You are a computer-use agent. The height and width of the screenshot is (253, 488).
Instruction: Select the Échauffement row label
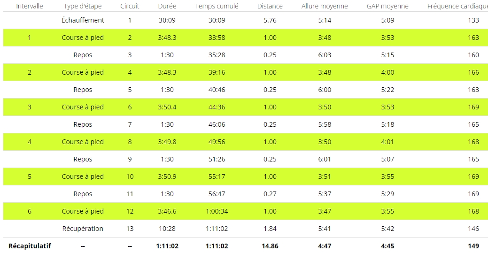click(x=83, y=20)
